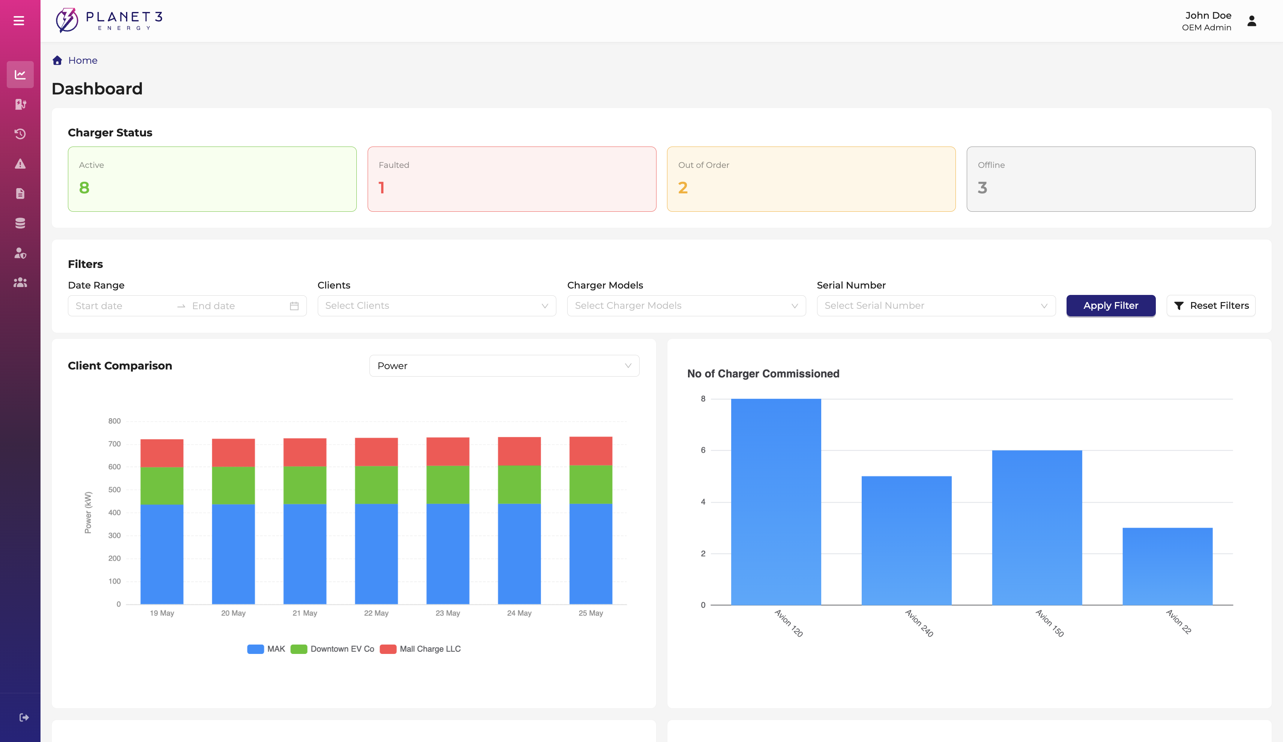Image resolution: width=1283 pixels, height=742 pixels.
Task: Click the 'Power (kW)' axis label
Action: pos(88,513)
